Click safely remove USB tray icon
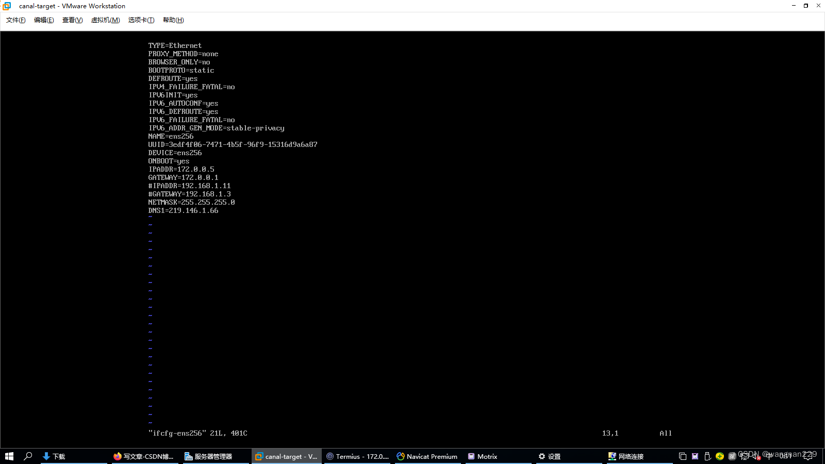This screenshot has height=464, width=825. pyautogui.click(x=707, y=456)
